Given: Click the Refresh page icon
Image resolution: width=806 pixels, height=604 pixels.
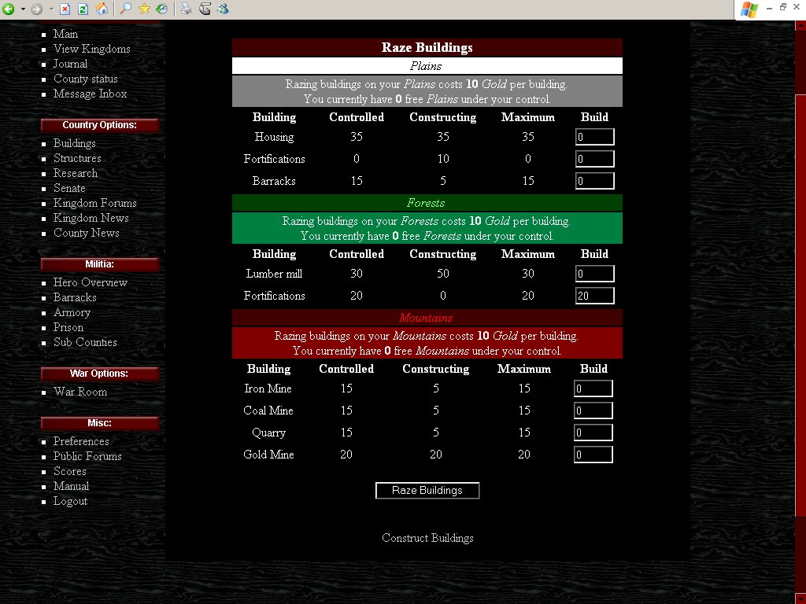Looking at the screenshot, I should coord(82,9).
